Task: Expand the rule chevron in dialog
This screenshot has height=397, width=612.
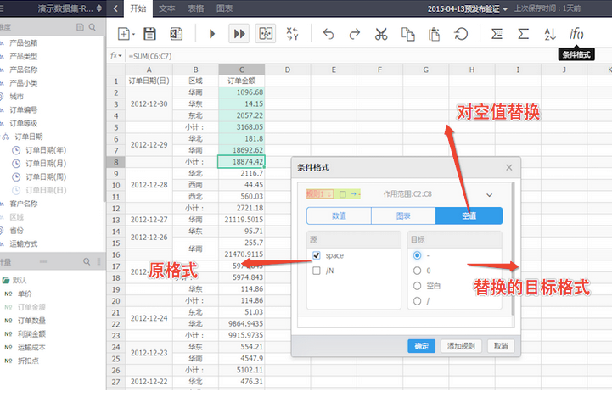Action: click(489, 194)
